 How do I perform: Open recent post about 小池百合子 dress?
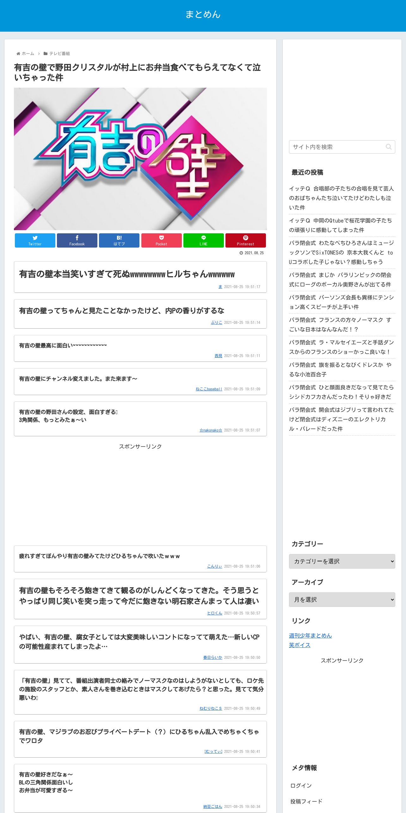pos(341,369)
